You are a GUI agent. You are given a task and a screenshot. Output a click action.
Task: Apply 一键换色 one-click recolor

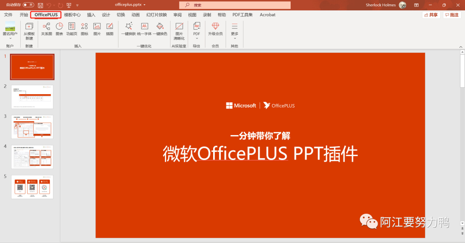[160, 29]
